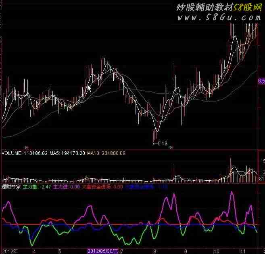Click the 炒股辅助教材58股网 watermark title
Viewport: 265px width, 254px height.
click(x=218, y=7)
